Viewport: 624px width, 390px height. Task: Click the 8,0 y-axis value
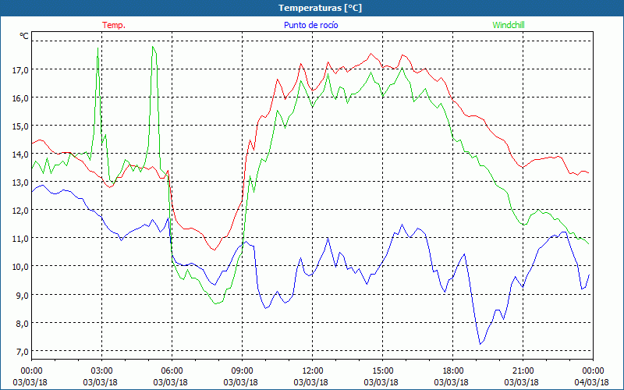pyautogui.click(x=23, y=324)
